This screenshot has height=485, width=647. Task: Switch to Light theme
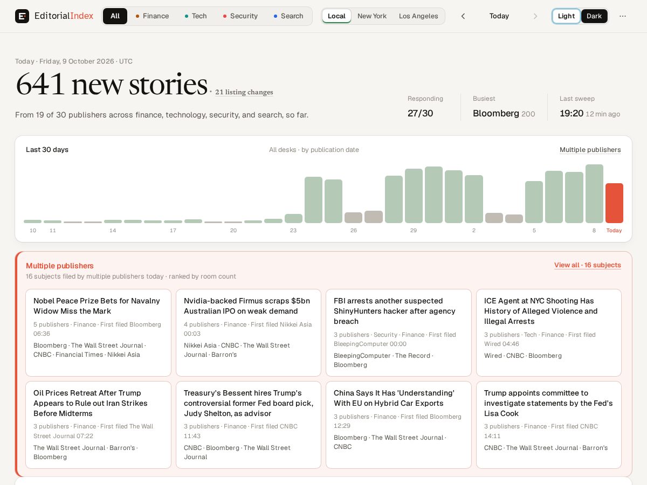tap(566, 16)
